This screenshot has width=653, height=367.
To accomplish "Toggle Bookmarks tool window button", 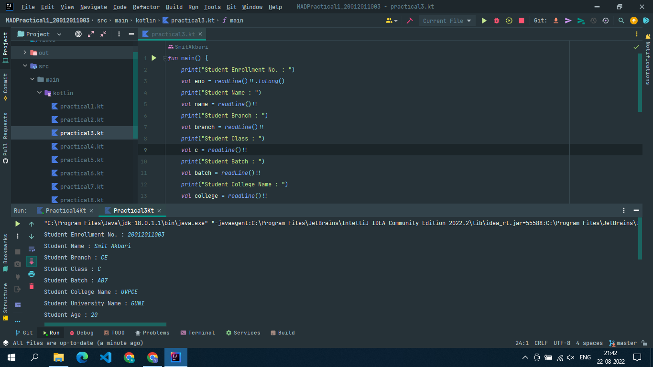I will pyautogui.click(x=5, y=253).
